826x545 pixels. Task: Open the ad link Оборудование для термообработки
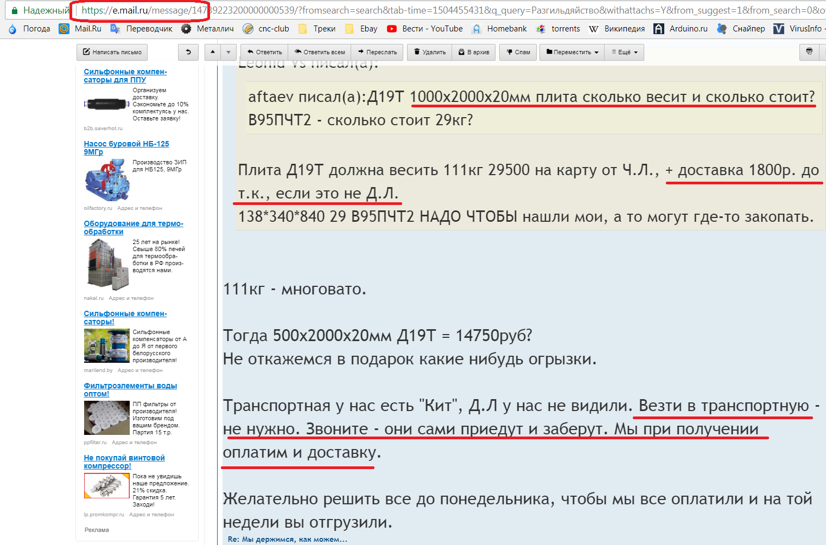point(134,227)
